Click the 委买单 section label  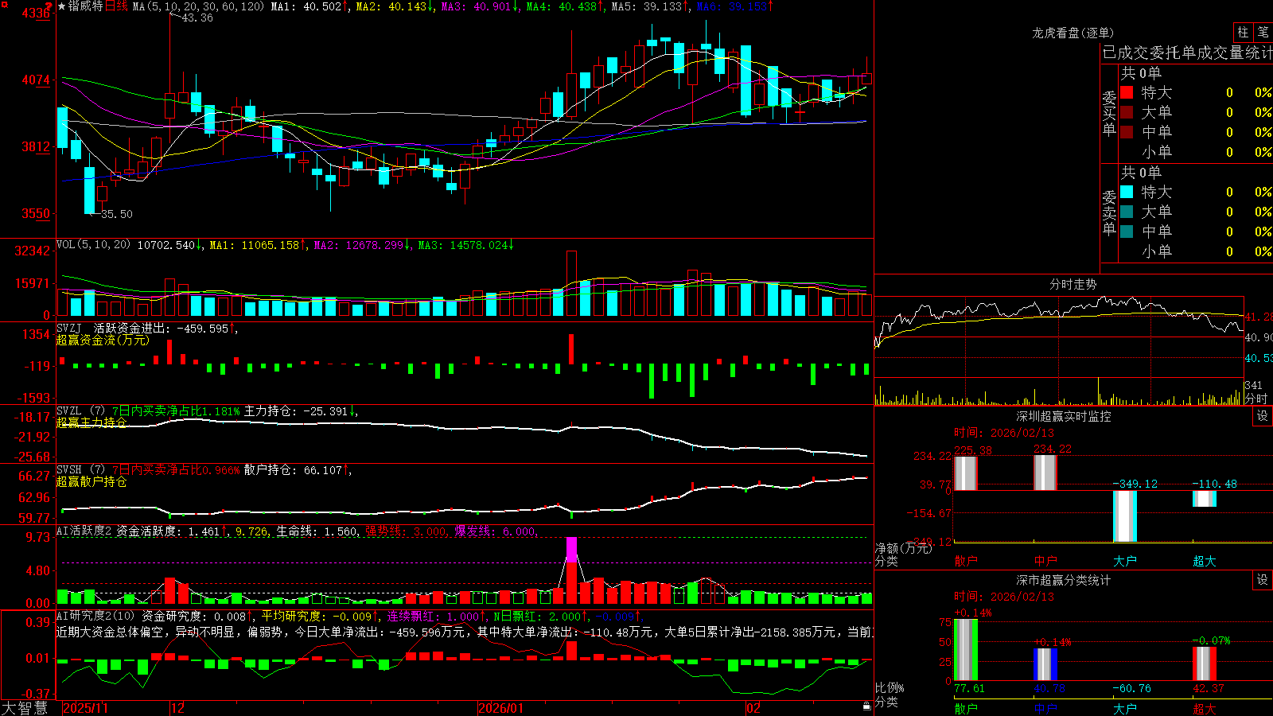pos(1109,112)
